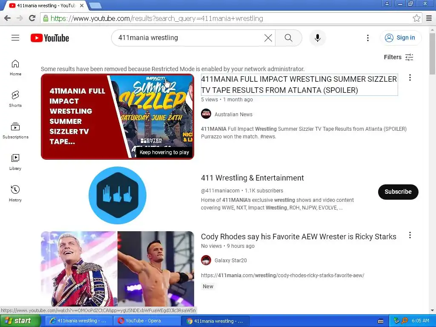Click the page vertical scrollbar thumb
Image resolution: width=436 pixels, height=327 pixels.
tap(432, 53)
